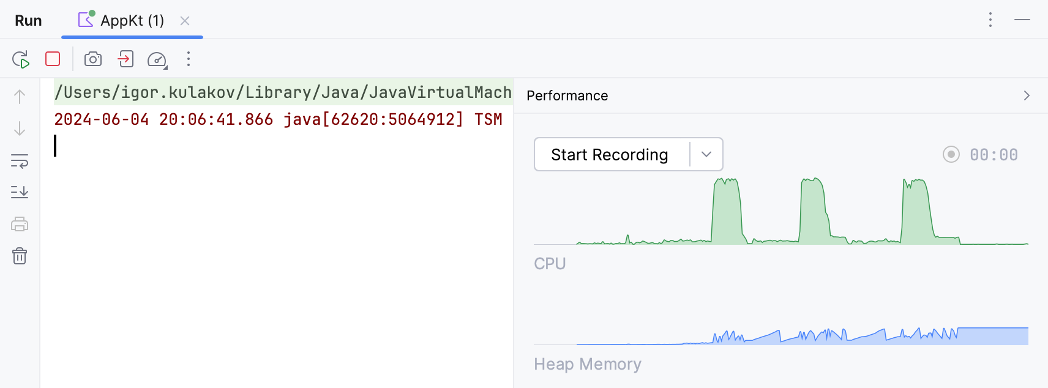Capture a memory snapshot with the camera icon
Viewport: 1048px width, 388px height.
click(93, 59)
